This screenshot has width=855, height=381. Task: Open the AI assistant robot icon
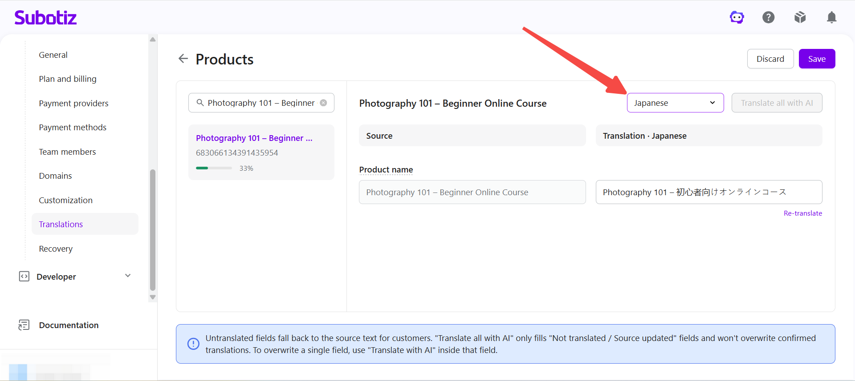point(737,17)
